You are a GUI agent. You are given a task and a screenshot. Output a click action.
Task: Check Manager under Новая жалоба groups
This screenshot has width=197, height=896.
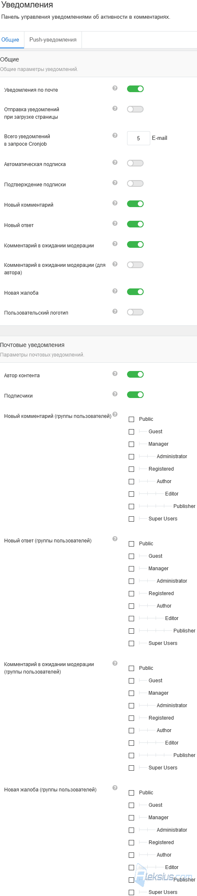[x=131, y=818]
